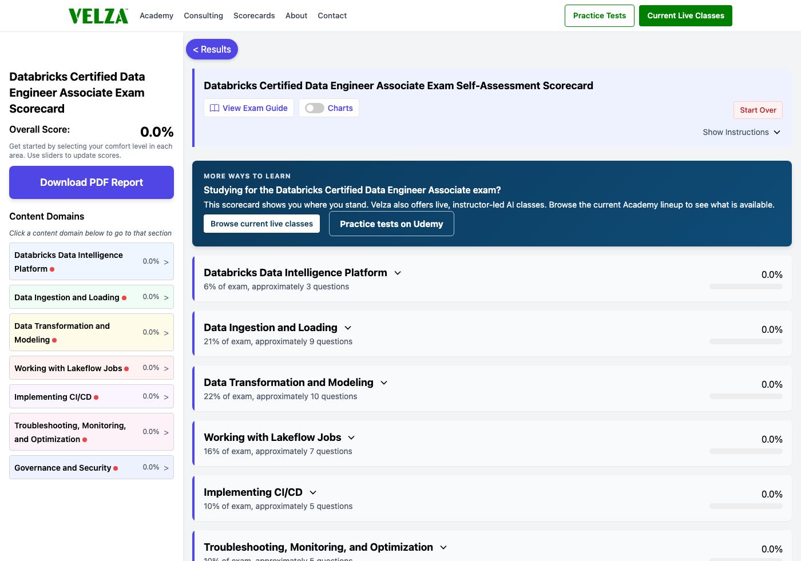
Task: Click the Databricks Data Intelligence Platform progress bar
Action: (x=746, y=287)
